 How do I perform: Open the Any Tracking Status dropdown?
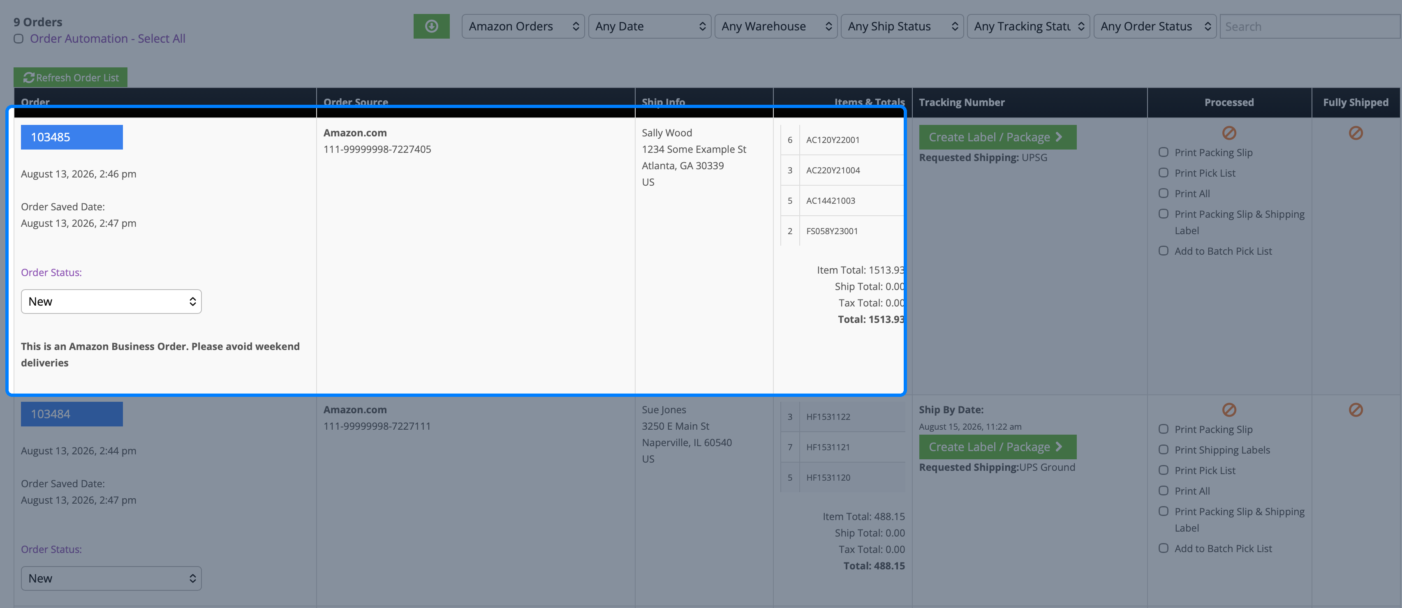click(x=1028, y=26)
